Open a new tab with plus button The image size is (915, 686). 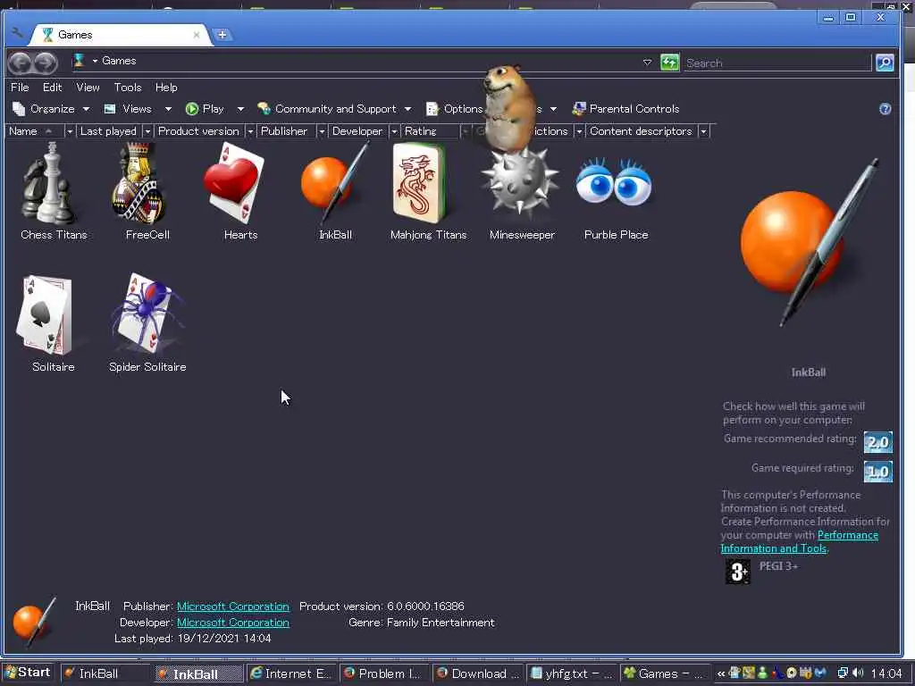click(x=222, y=35)
